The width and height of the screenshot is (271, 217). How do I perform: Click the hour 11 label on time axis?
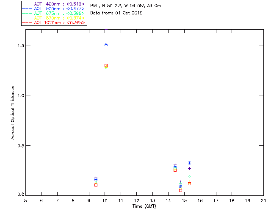[x=121, y=200]
